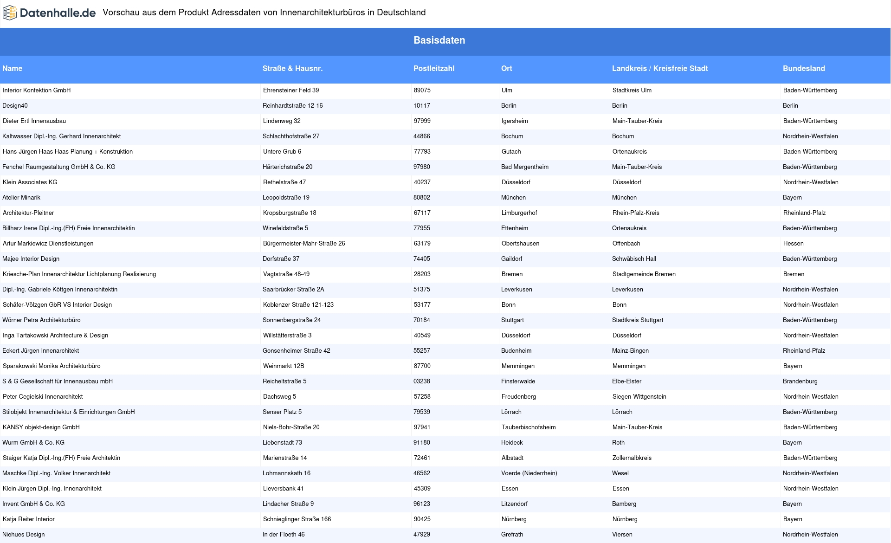Screen dimensions: 891x543
Task: Click Artur Markiewicz Dienstleistungen
Action: pos(48,244)
